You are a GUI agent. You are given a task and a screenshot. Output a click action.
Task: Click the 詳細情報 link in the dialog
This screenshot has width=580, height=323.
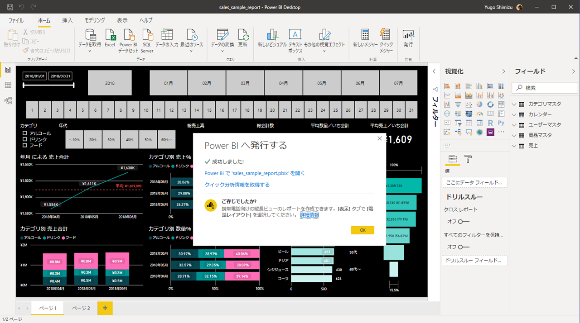click(309, 215)
